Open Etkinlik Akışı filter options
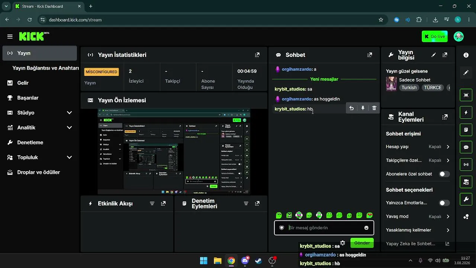 [152, 204]
